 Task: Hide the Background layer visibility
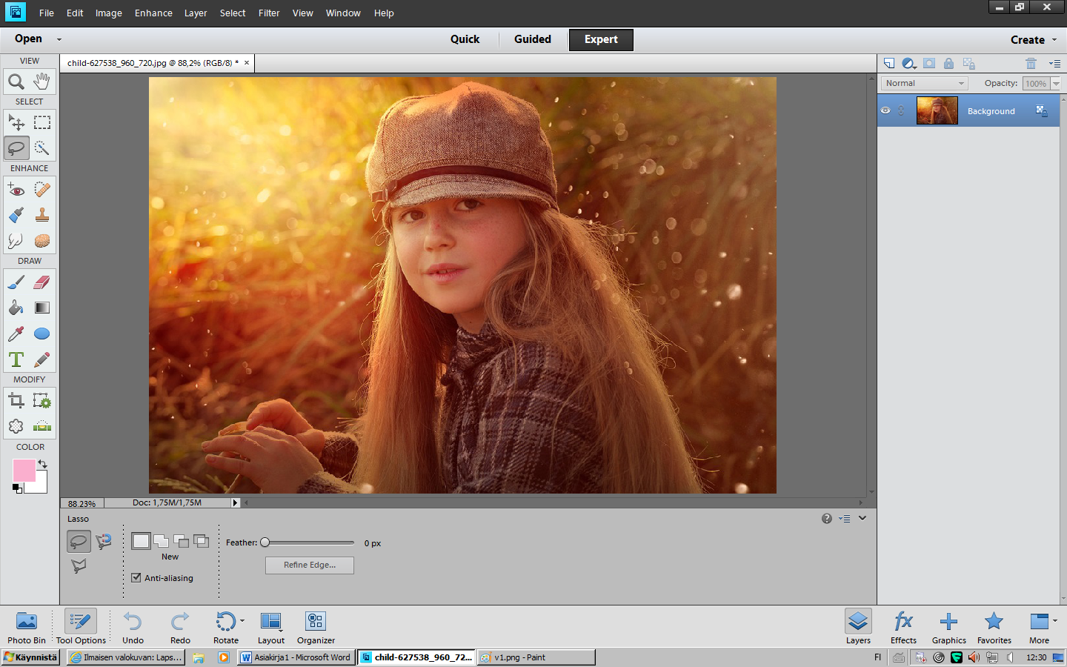point(885,110)
